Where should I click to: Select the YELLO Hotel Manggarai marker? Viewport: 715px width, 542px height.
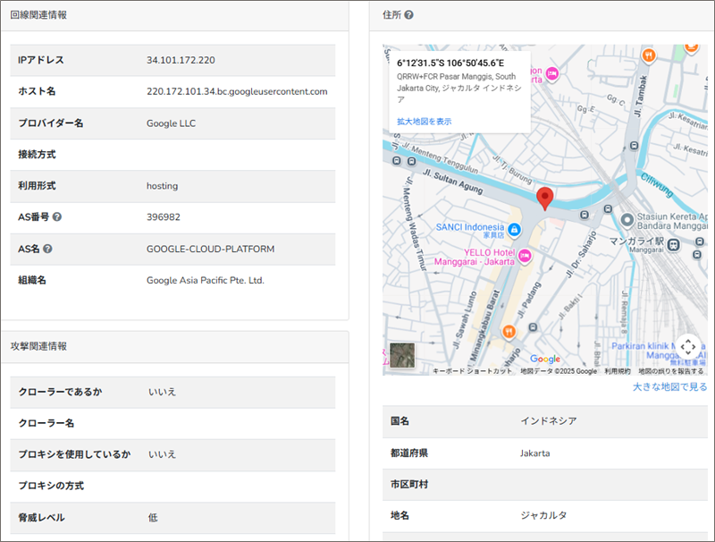[x=526, y=257]
